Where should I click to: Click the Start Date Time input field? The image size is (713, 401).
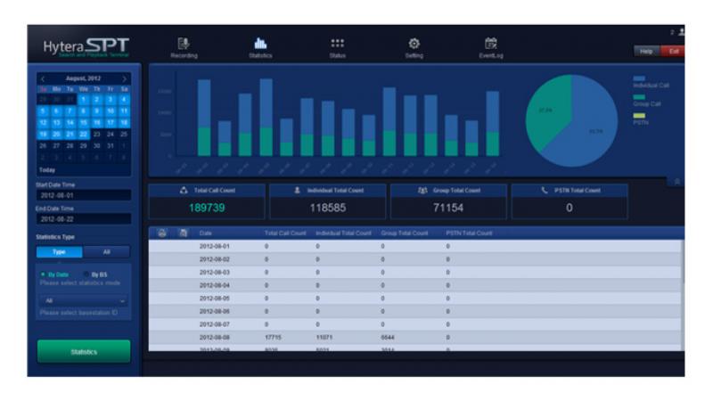coord(84,195)
